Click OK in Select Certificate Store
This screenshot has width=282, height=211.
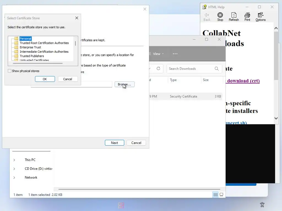(45, 79)
